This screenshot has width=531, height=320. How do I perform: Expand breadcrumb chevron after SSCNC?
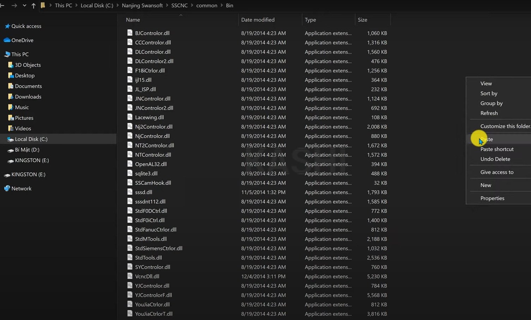[192, 6]
